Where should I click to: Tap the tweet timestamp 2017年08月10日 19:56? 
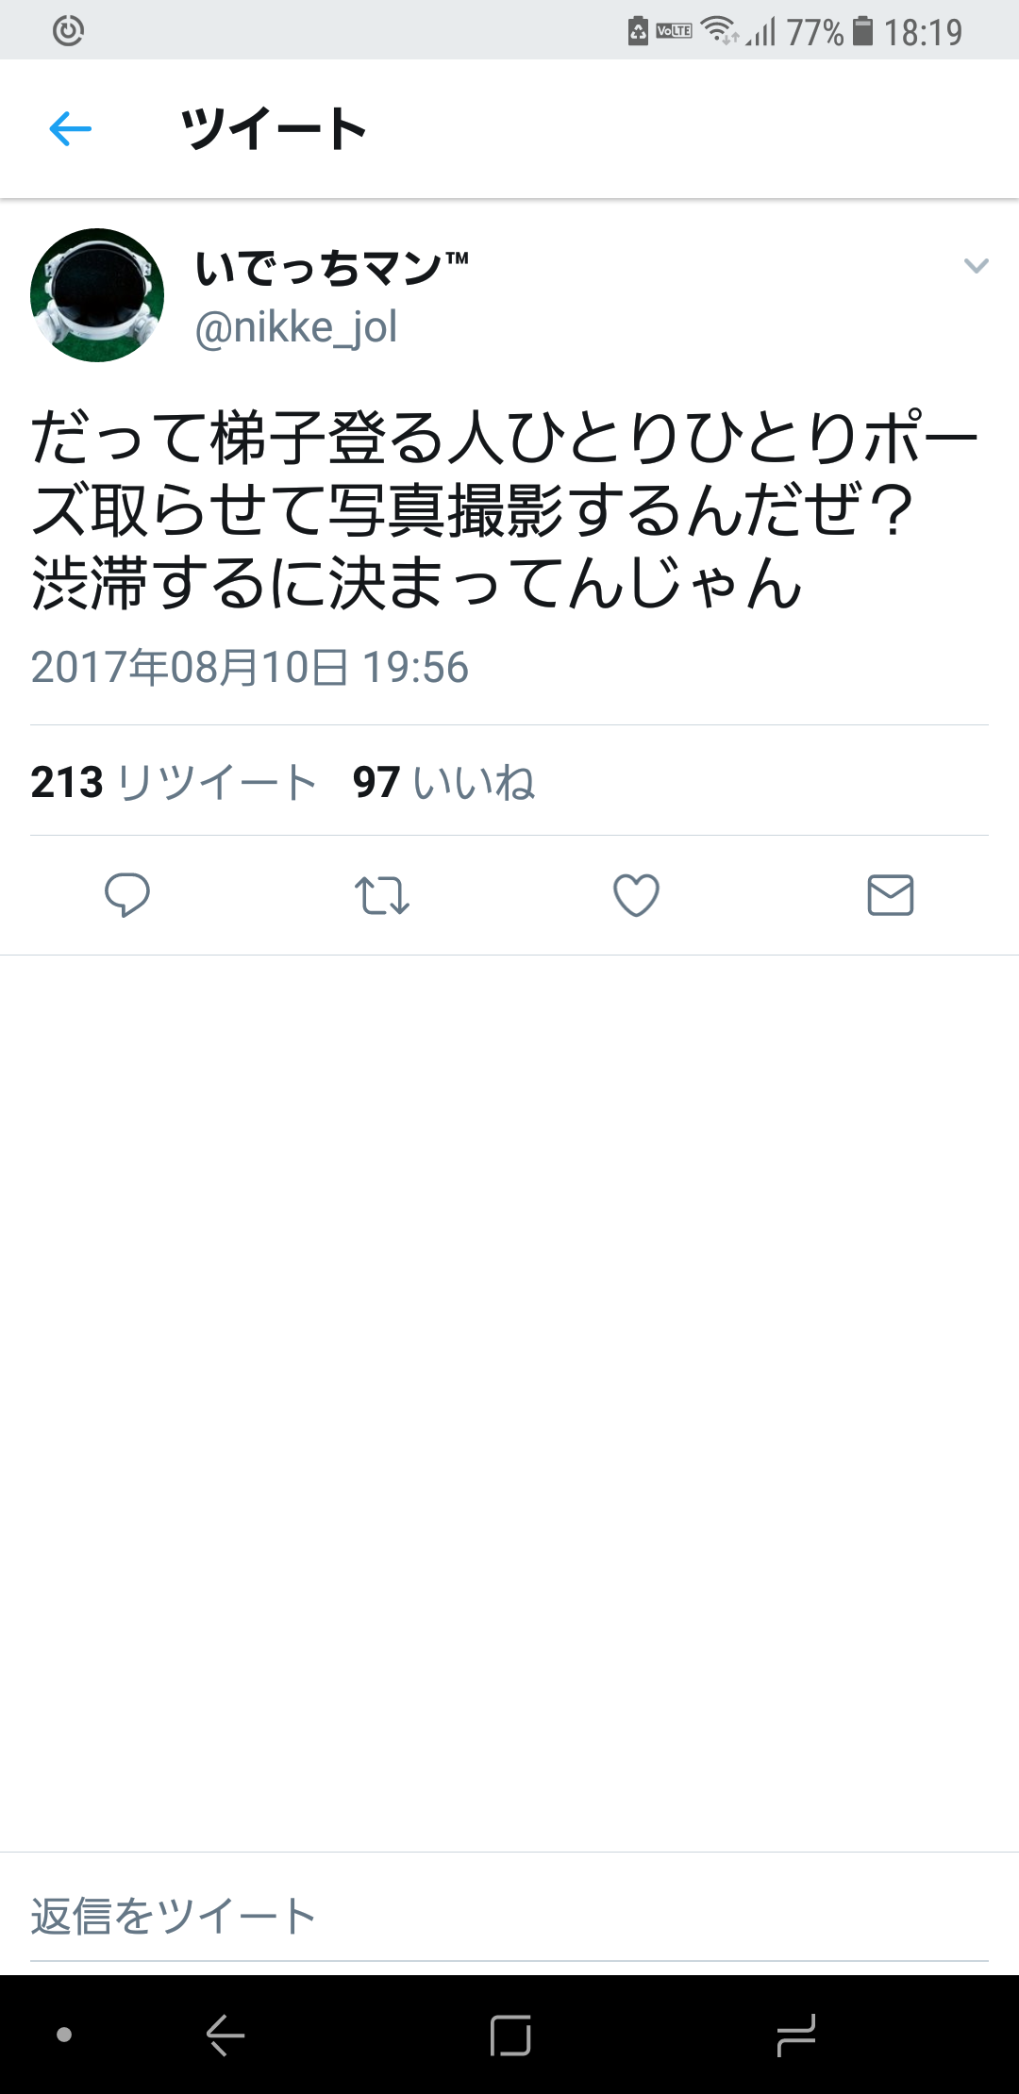pos(249,667)
